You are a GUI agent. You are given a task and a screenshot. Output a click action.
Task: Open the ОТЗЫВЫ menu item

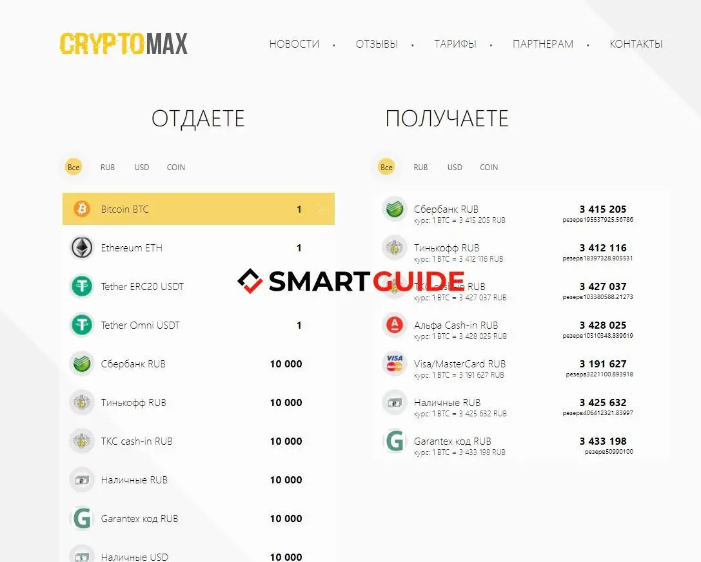pyautogui.click(x=377, y=44)
